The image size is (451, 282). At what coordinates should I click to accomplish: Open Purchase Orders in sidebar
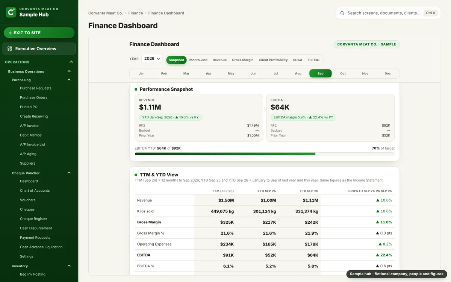[33, 97]
